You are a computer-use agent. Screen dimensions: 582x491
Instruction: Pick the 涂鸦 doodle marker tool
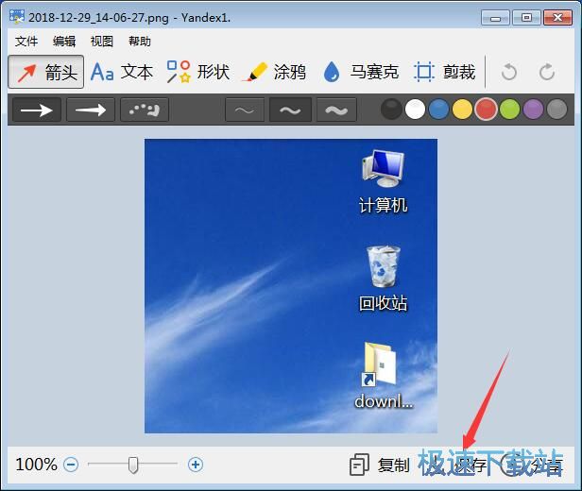point(274,72)
